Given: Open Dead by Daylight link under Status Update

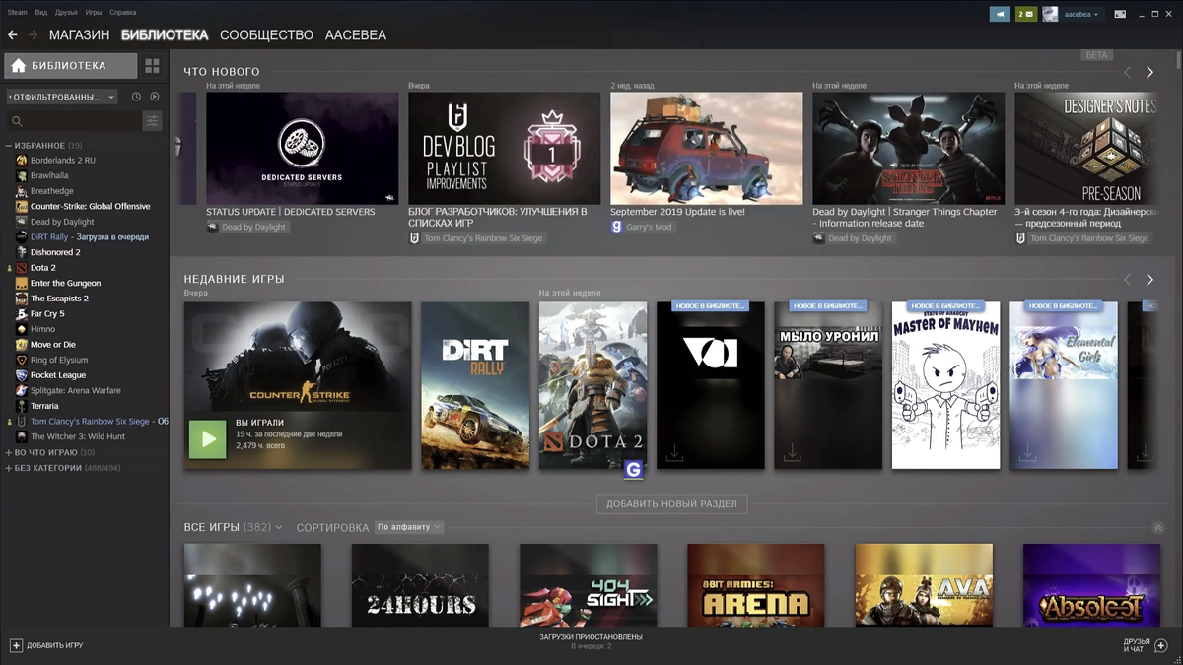Looking at the screenshot, I should [246, 227].
